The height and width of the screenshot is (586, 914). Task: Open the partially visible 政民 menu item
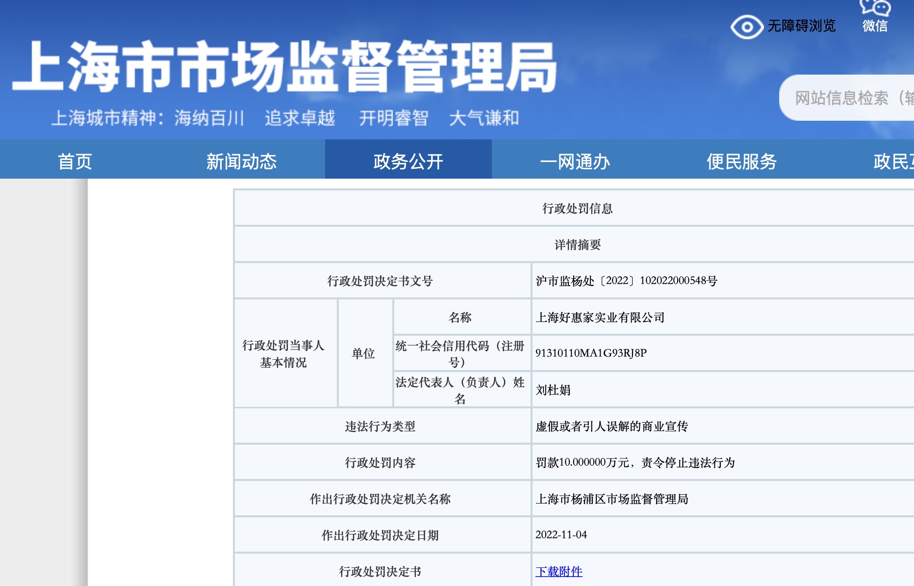point(892,161)
